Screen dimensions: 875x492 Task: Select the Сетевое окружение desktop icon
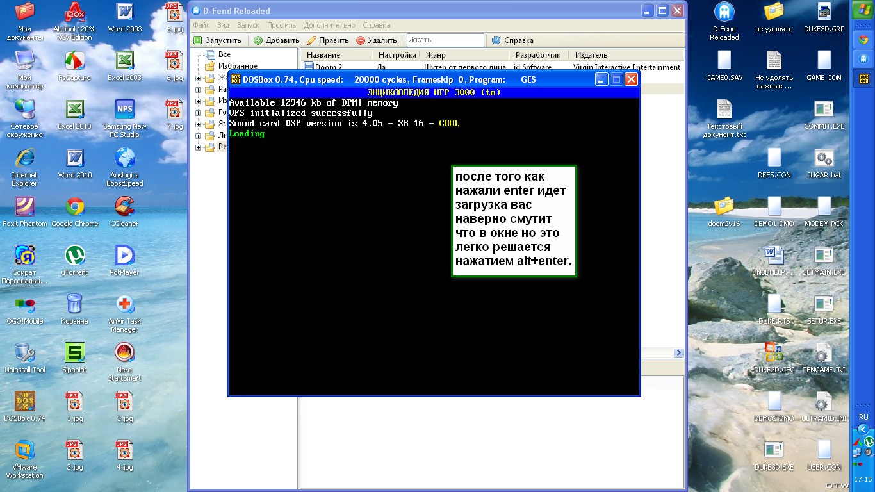25,119
